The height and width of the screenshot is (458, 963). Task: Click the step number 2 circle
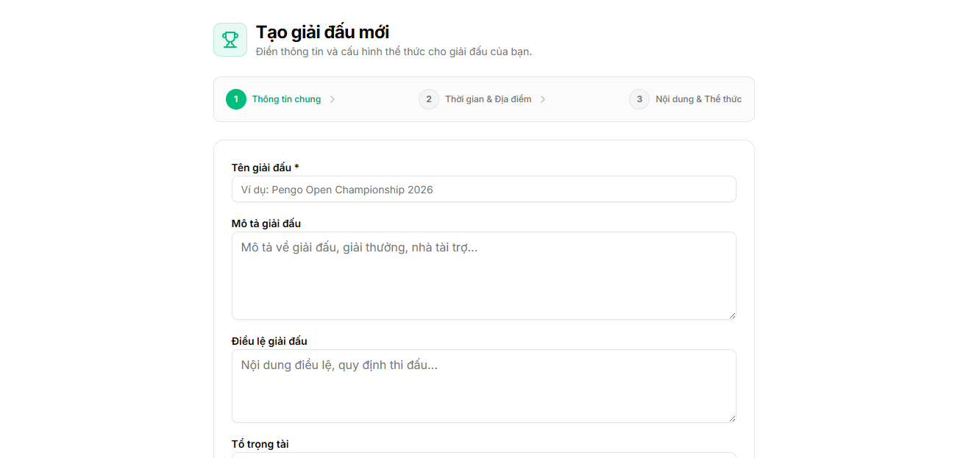[x=429, y=99]
